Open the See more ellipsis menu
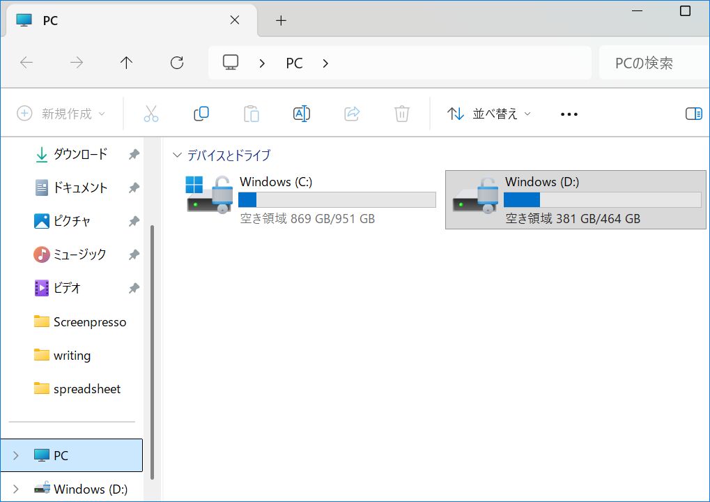 (x=569, y=114)
